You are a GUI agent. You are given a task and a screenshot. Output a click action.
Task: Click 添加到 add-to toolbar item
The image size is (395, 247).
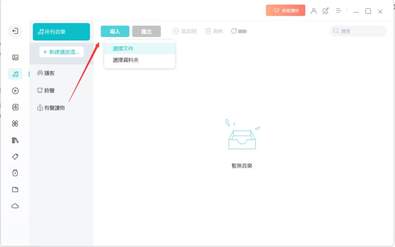pos(184,31)
